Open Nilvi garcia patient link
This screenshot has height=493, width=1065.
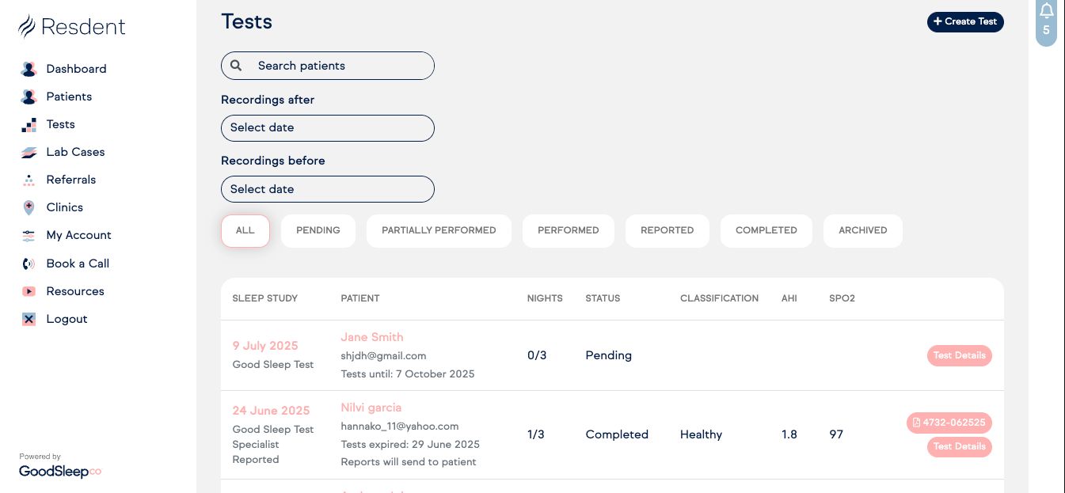tap(371, 408)
